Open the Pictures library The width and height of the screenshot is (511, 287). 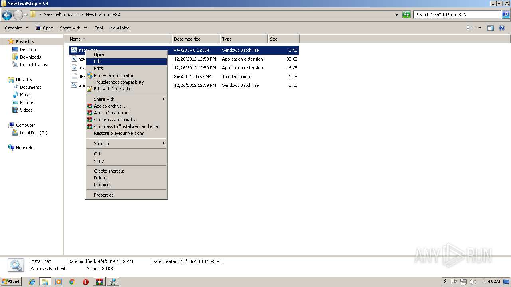point(28,102)
